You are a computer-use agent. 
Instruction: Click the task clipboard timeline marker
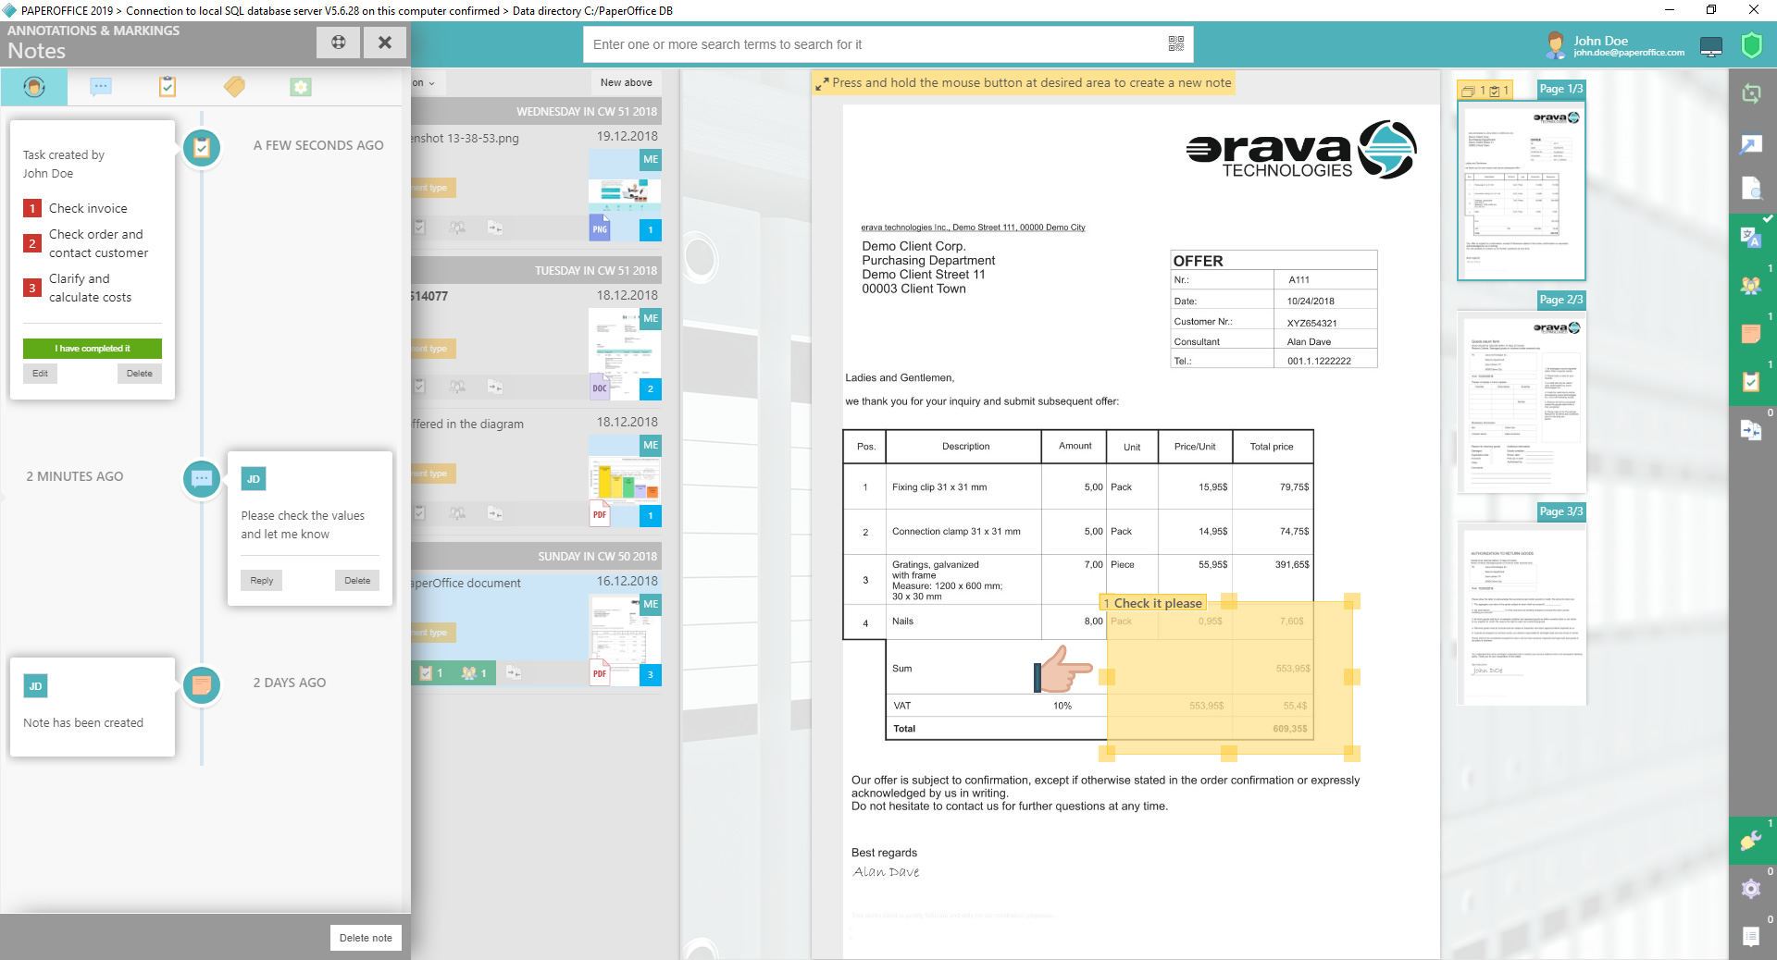(202, 147)
